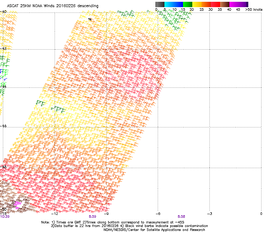This screenshot has width=264, height=232.
Task: Click the '10' label under the color bar
Action: pyautogui.click(x=174, y=10)
